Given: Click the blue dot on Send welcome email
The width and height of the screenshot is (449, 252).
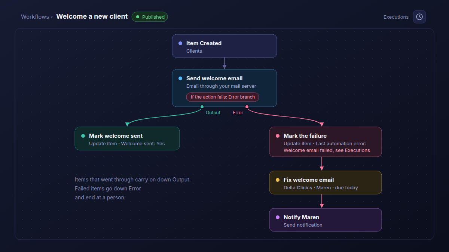Looking at the screenshot, I should (x=180, y=78).
